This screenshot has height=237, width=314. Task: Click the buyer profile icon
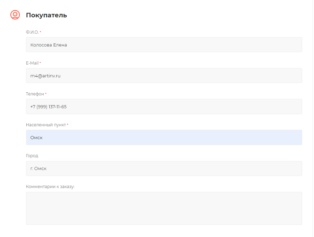[15, 15]
